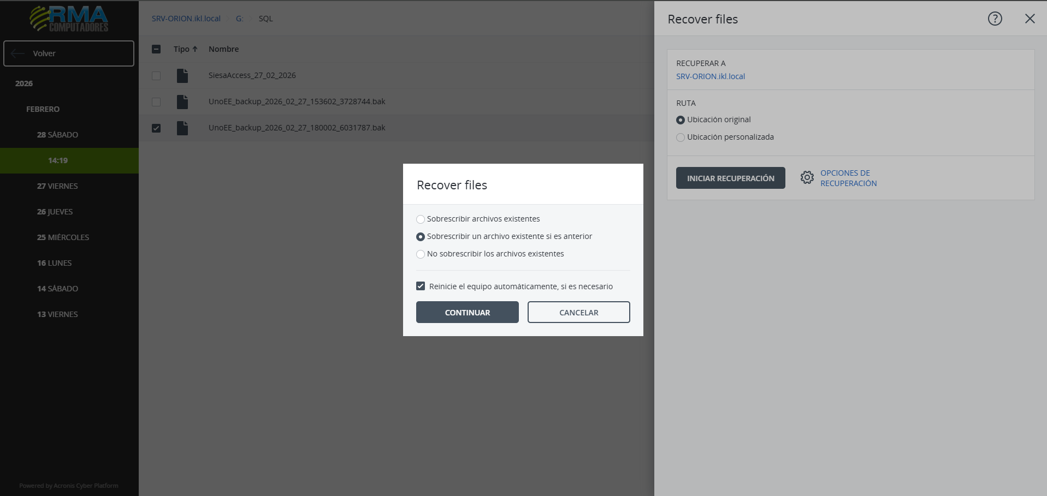Click the SiesaAccess_27_02_2026 file icon
Viewport: 1047px width, 496px height.
[182, 76]
